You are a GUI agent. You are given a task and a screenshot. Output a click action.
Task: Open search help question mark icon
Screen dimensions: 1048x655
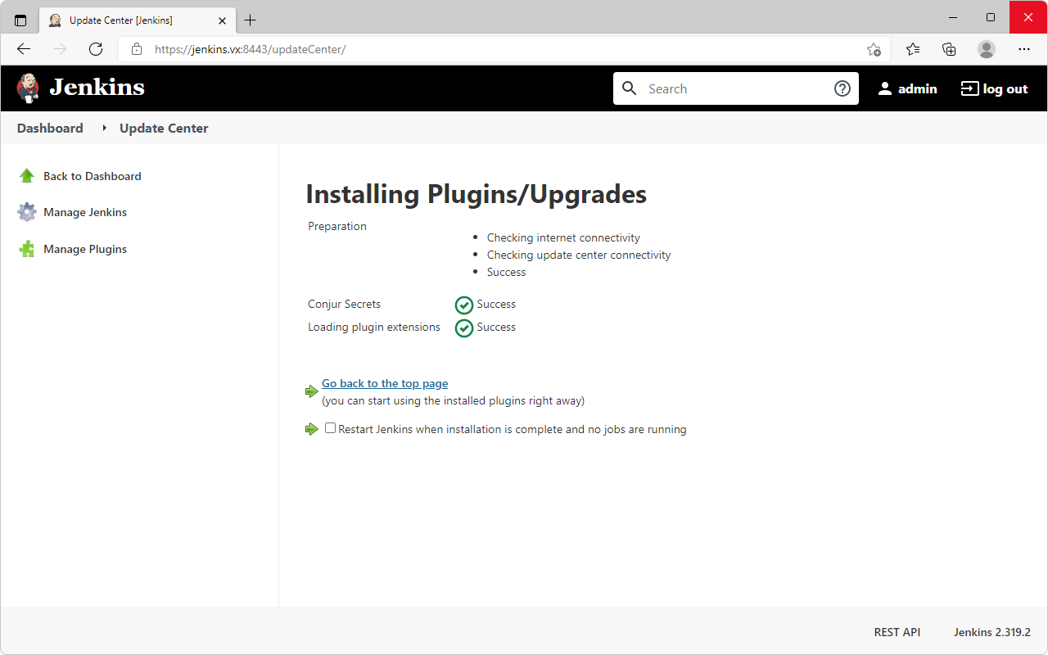pyautogui.click(x=842, y=88)
